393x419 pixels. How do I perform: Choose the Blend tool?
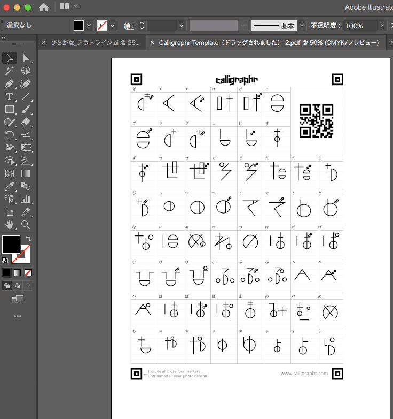pos(26,186)
